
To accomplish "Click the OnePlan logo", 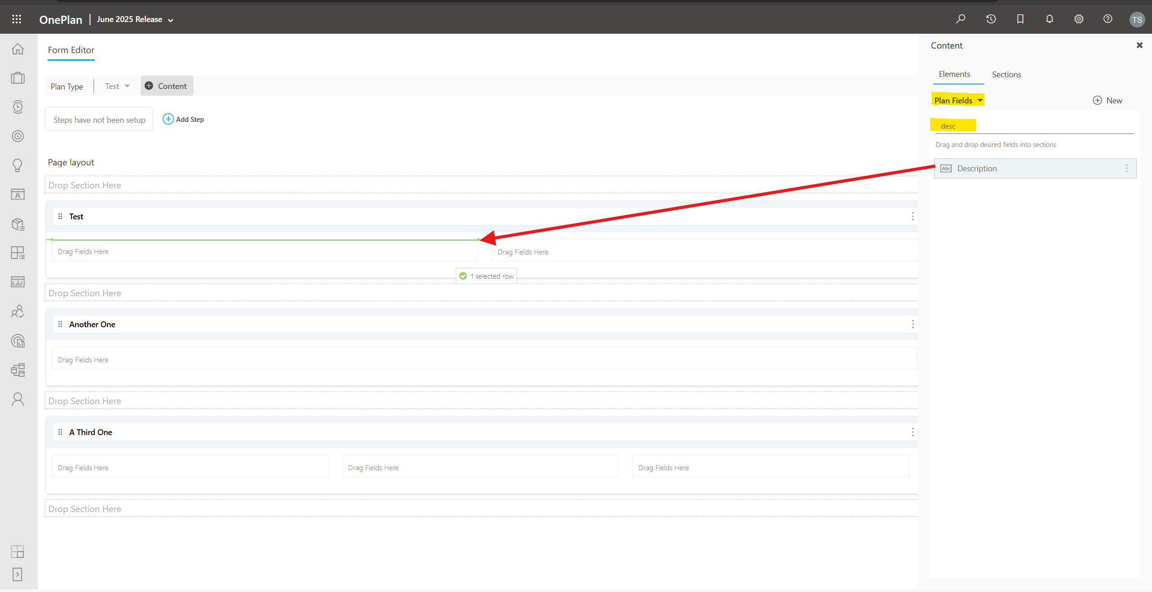I will (61, 19).
